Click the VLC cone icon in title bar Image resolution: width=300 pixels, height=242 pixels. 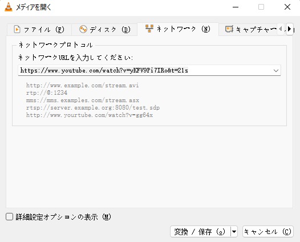(8, 7)
